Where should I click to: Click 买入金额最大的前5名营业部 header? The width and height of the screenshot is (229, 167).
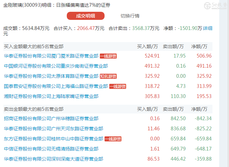pos(34,46)
